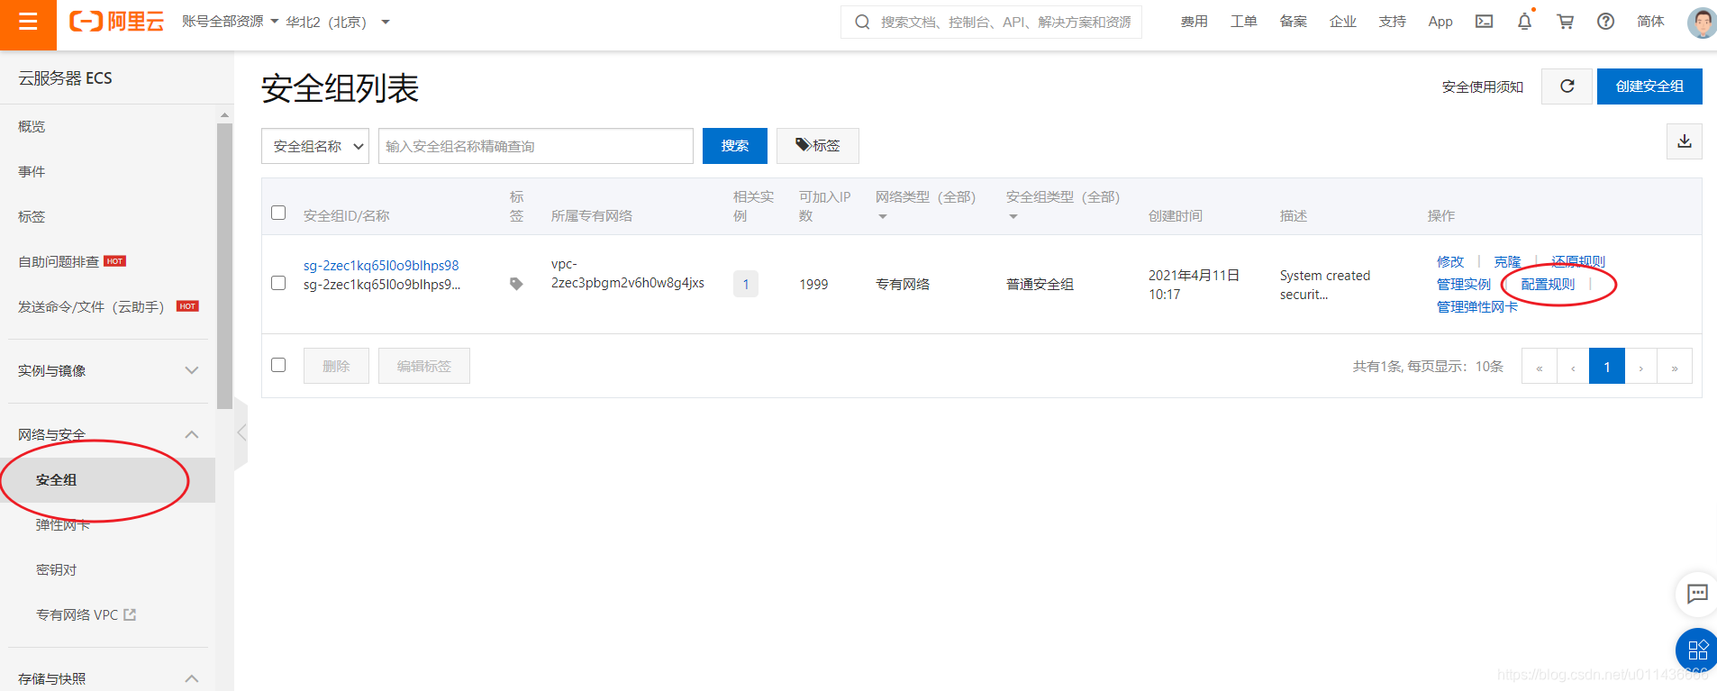Open the 专有网络 VPC external link

[x=86, y=614]
